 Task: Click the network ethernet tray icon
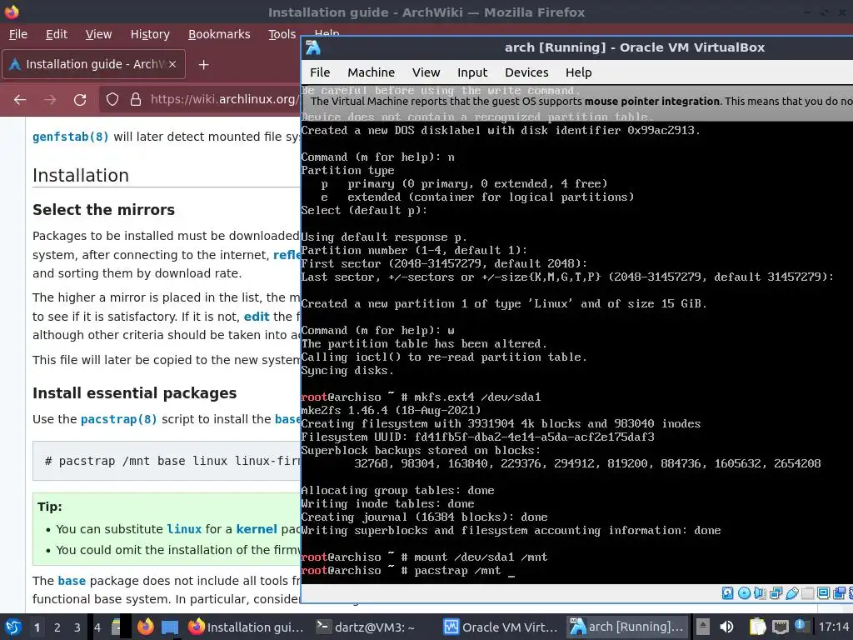pyautogui.click(x=780, y=627)
